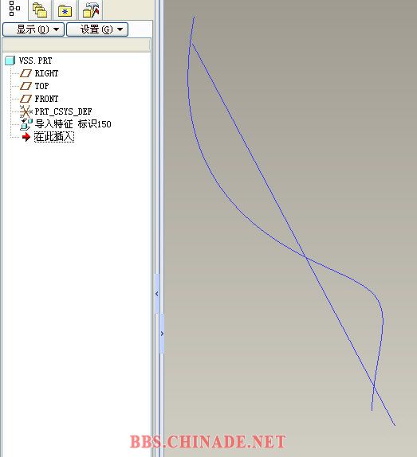This screenshot has height=457, width=417.
Task: Open the 设置 dropdown menu
Action: [97, 29]
